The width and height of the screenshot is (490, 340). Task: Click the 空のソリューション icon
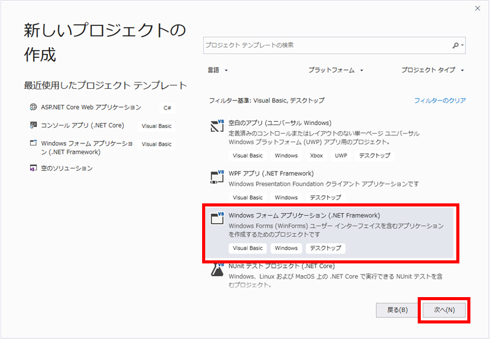[x=33, y=168]
